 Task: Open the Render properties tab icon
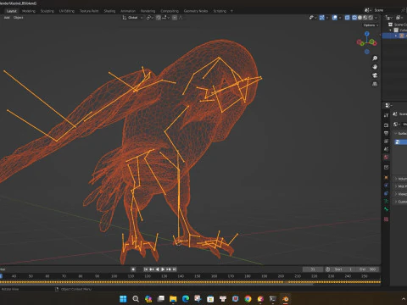tap(386, 125)
